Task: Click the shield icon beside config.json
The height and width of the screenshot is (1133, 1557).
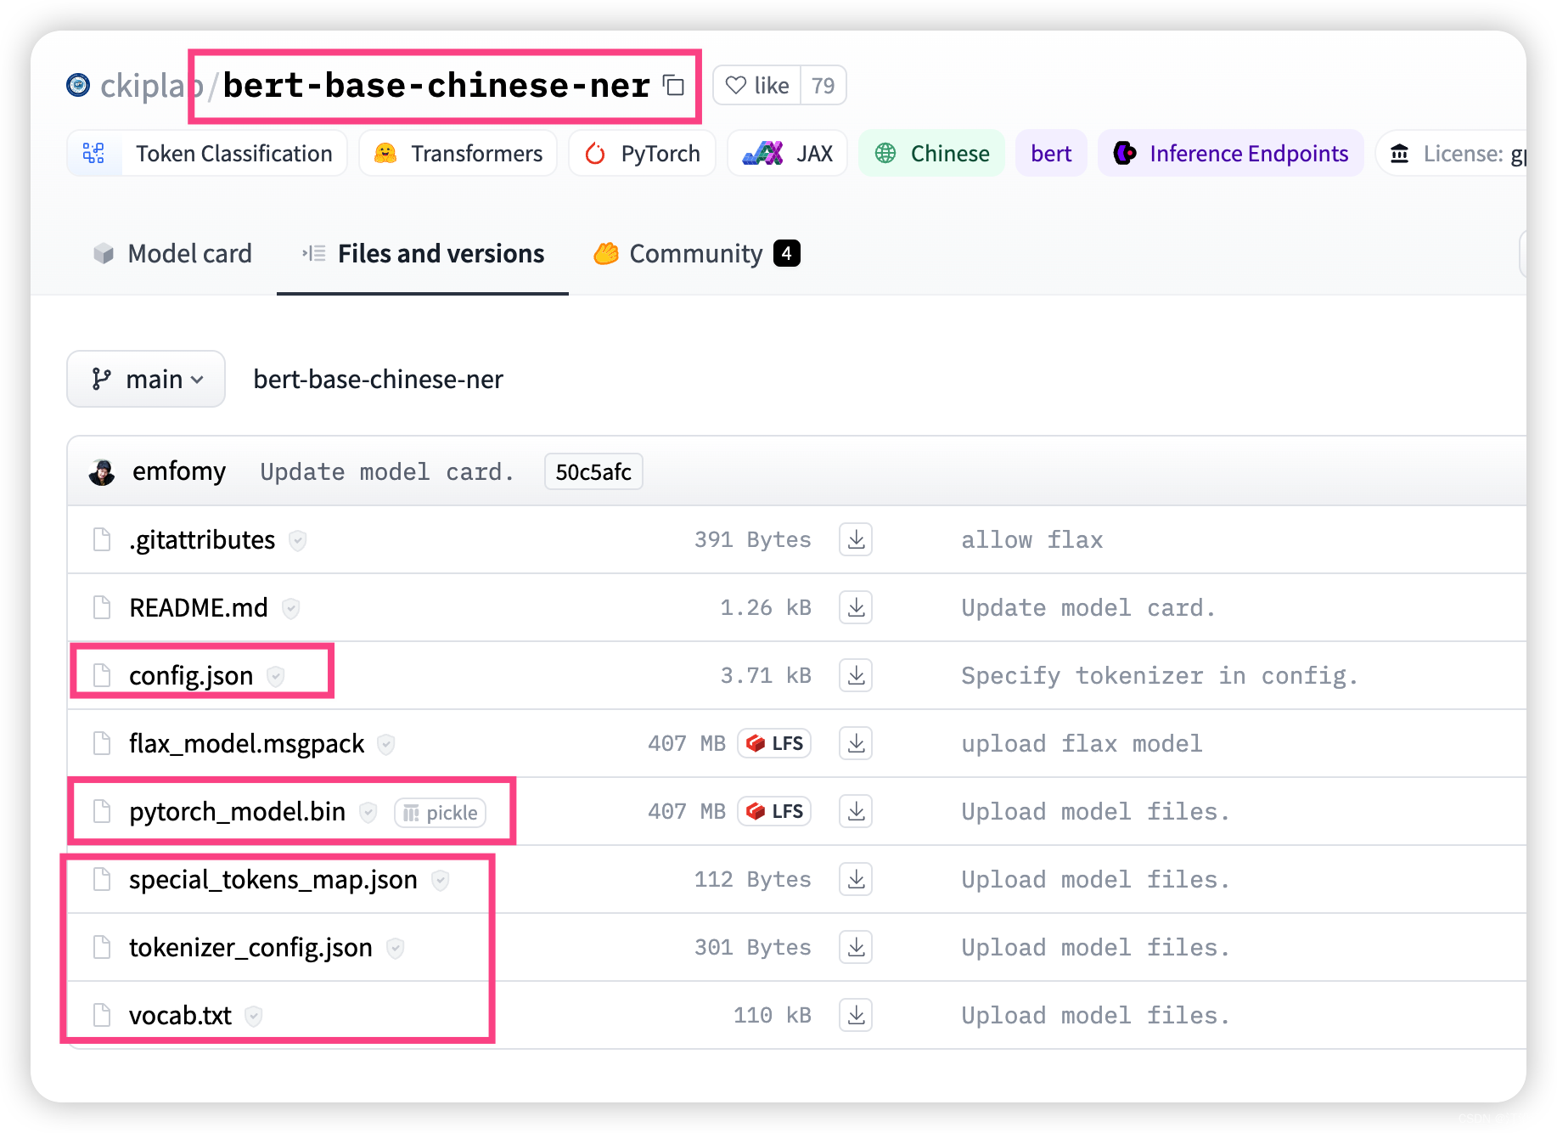Action: tap(275, 676)
